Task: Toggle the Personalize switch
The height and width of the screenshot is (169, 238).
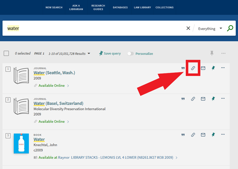Action: tap(131, 54)
